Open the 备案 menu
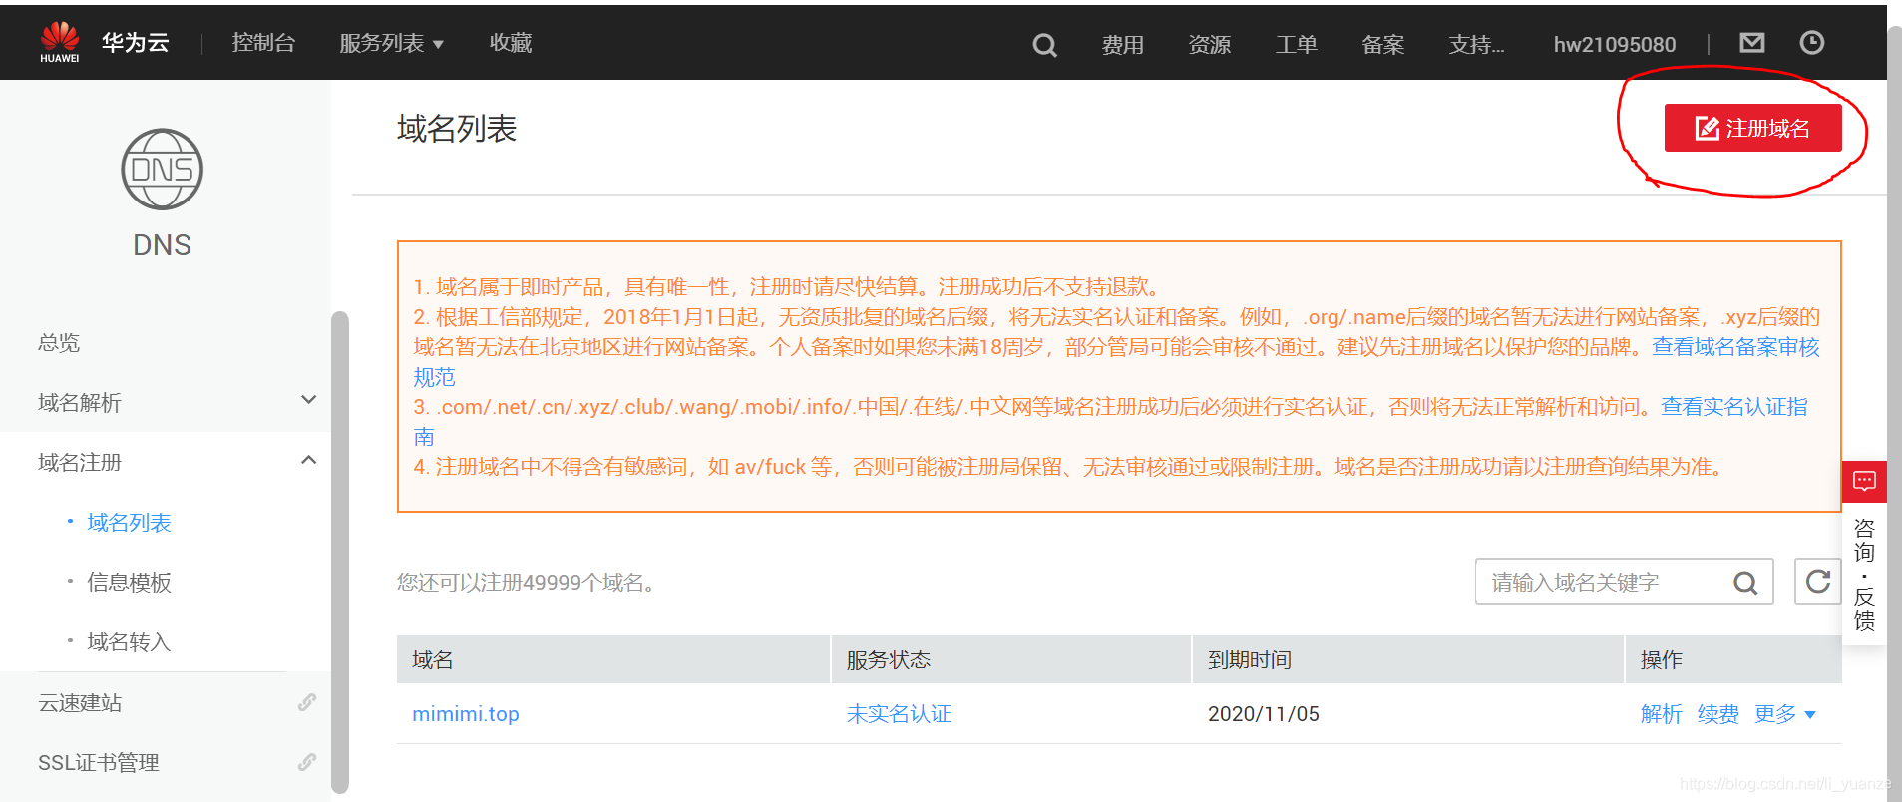 pos(1383,45)
